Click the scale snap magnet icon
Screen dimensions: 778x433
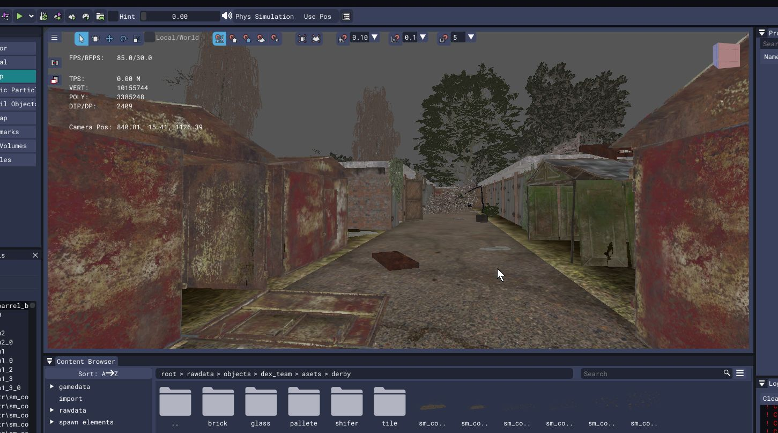pyautogui.click(x=395, y=38)
